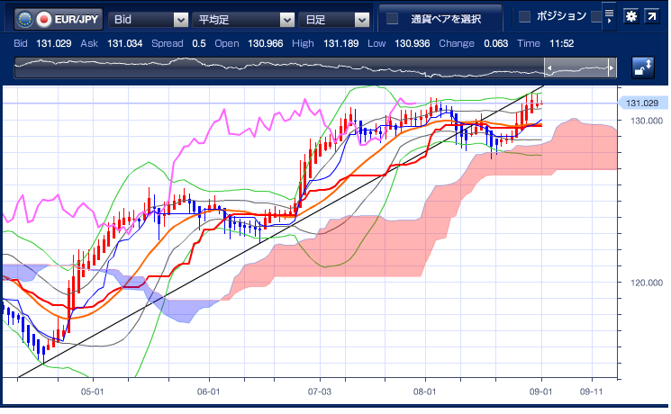The width and height of the screenshot is (671, 414).
Task: Click the Time value 11:52
Action: click(561, 43)
